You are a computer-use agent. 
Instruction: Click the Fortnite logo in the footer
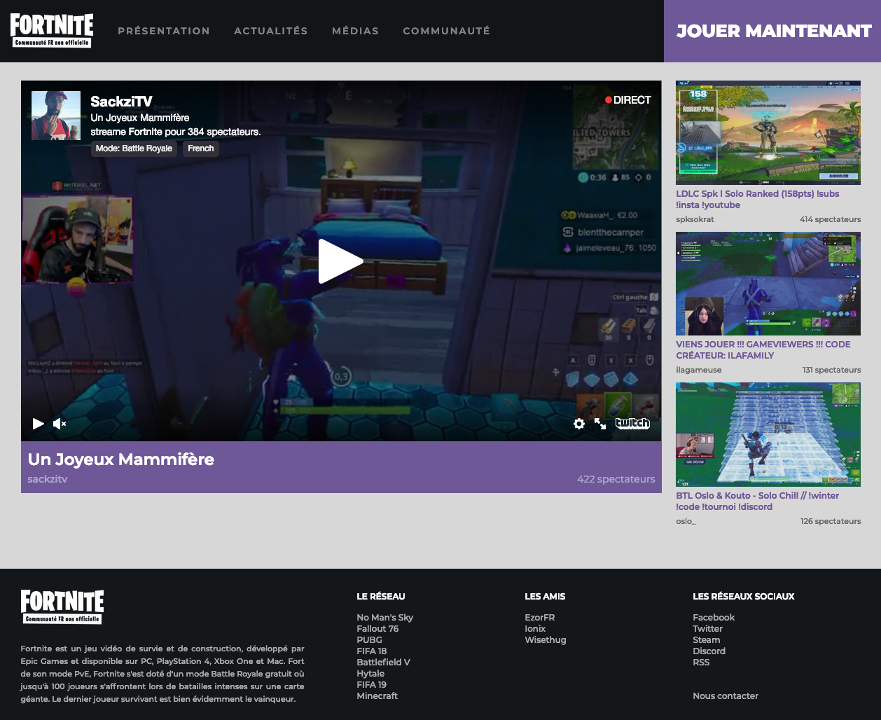pyautogui.click(x=62, y=607)
